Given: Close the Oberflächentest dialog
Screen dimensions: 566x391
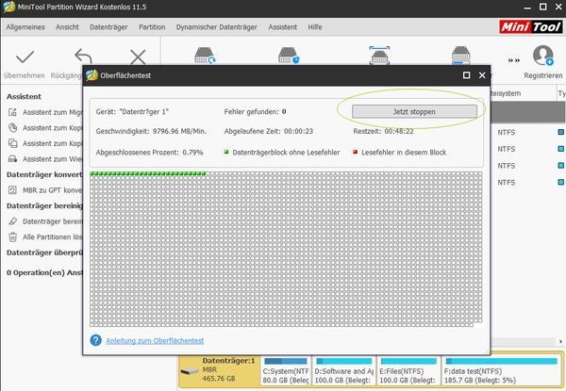Looking at the screenshot, I should 483,74.
